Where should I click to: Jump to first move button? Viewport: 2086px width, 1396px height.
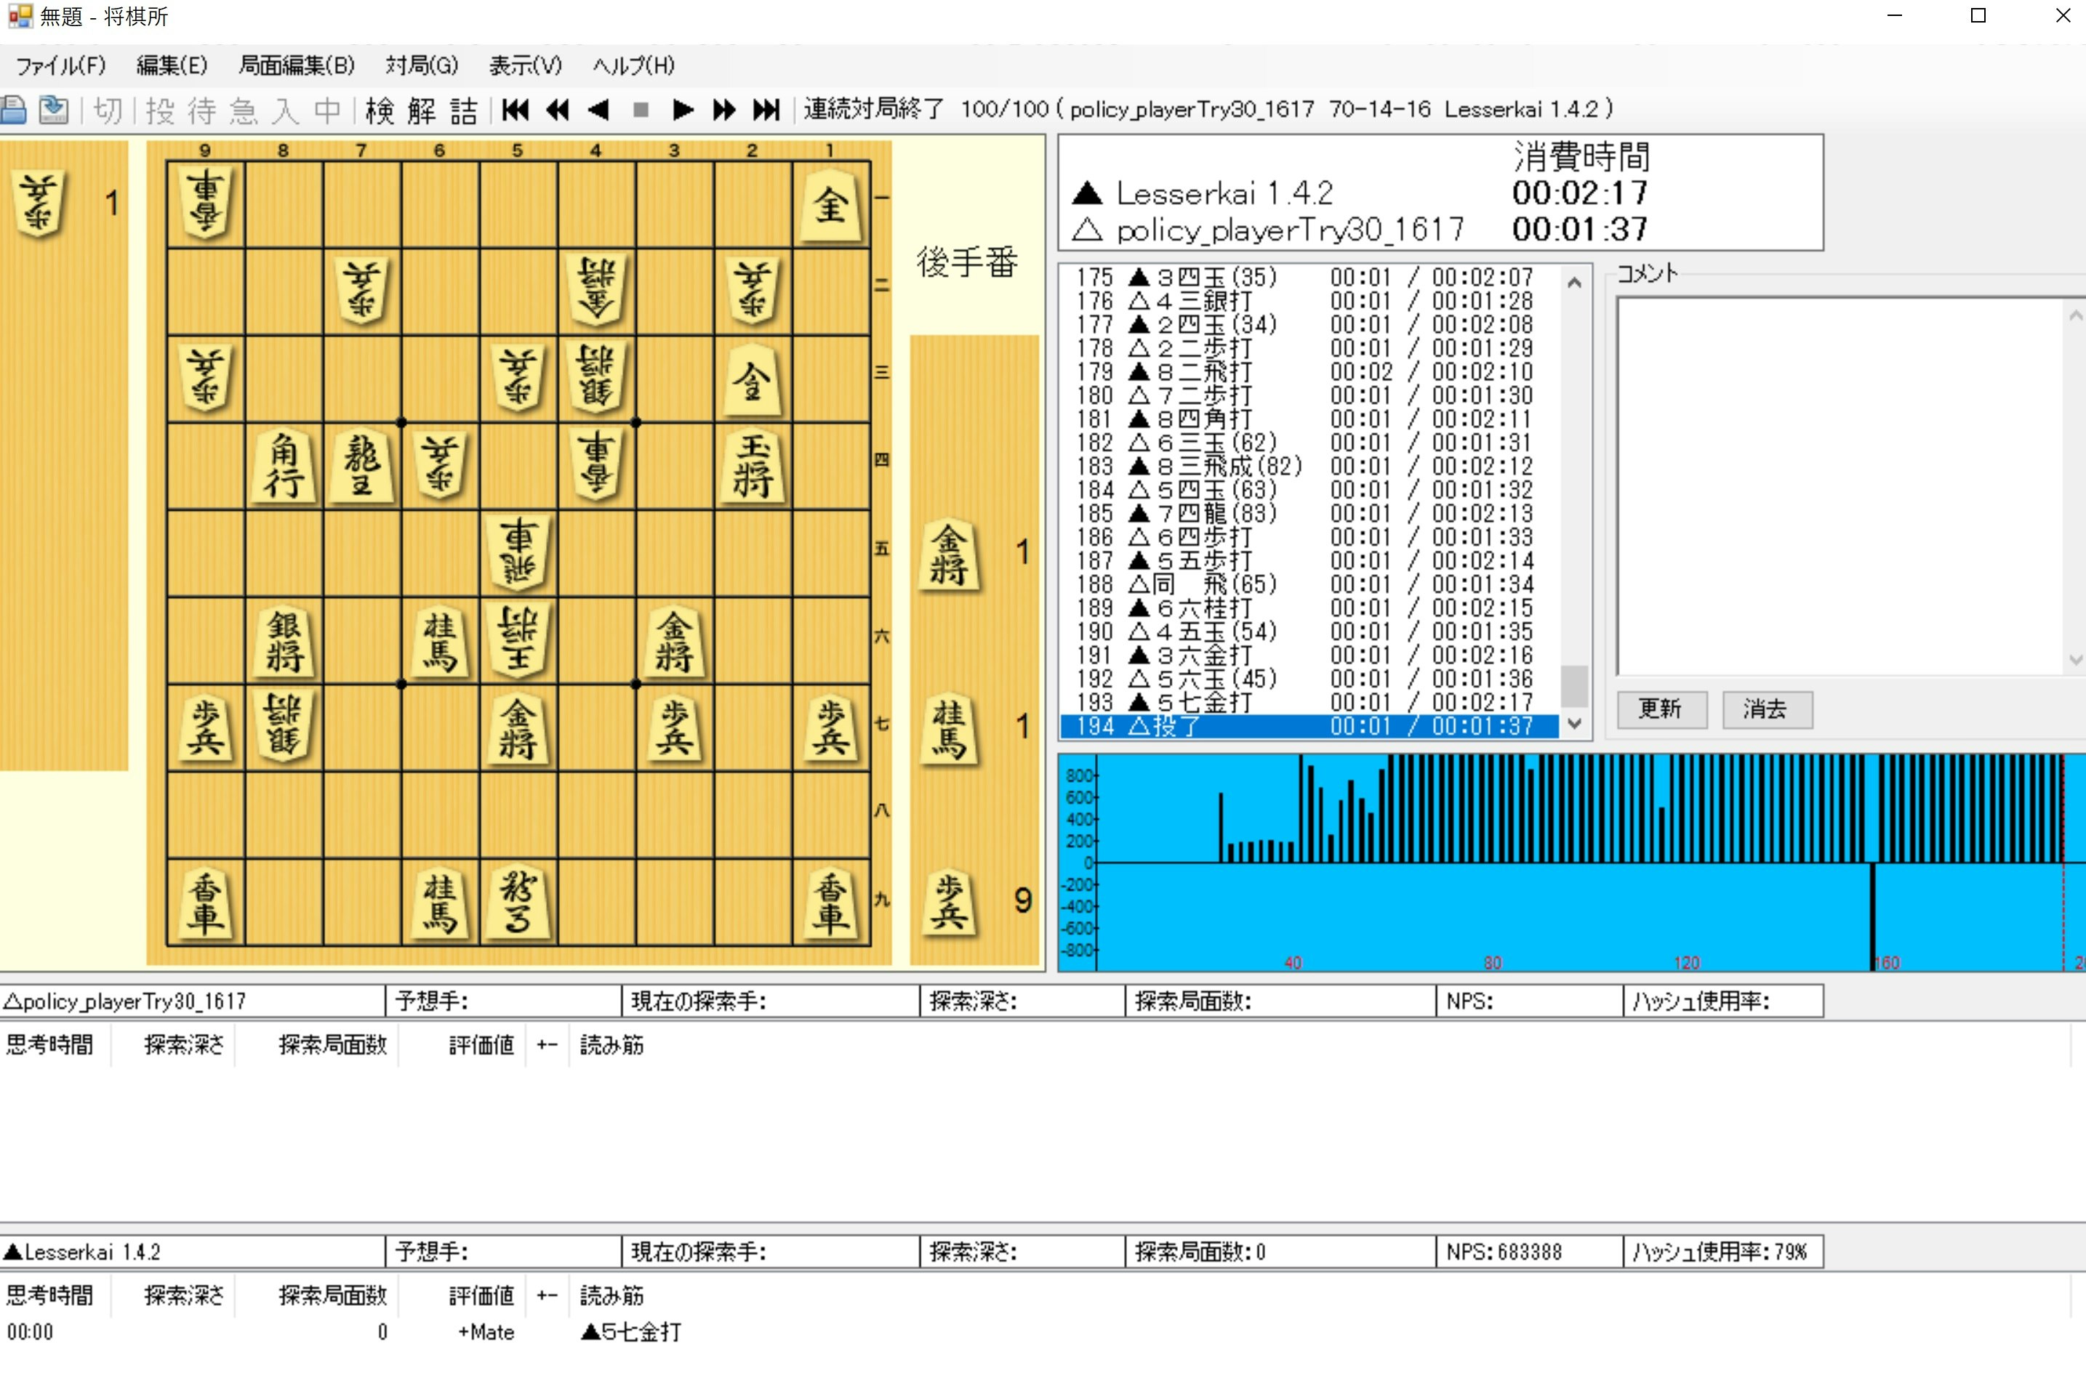point(516,110)
